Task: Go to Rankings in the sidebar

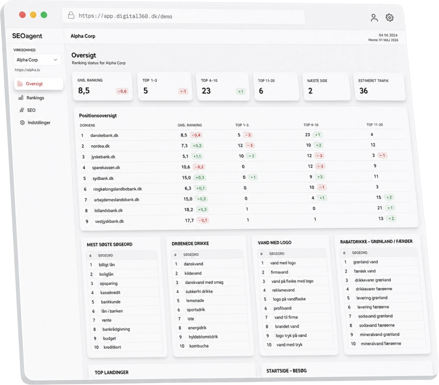Action: (x=35, y=98)
